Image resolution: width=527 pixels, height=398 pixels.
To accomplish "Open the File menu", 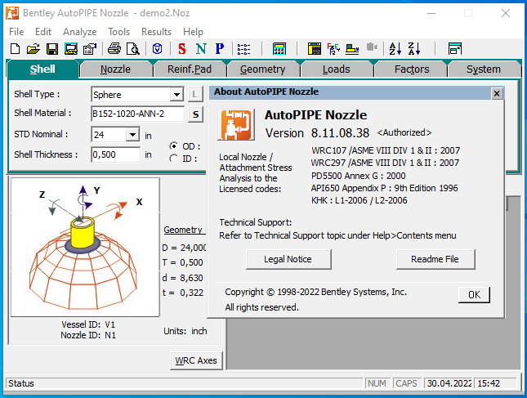I will point(16,32).
